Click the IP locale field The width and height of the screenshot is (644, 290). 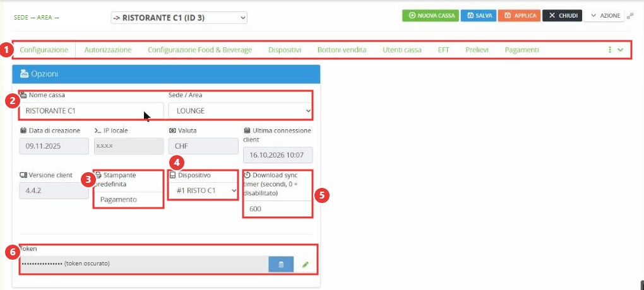[x=129, y=146]
